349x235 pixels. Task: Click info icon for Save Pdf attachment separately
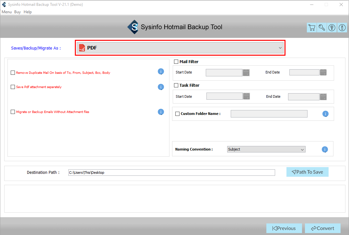tap(161, 87)
